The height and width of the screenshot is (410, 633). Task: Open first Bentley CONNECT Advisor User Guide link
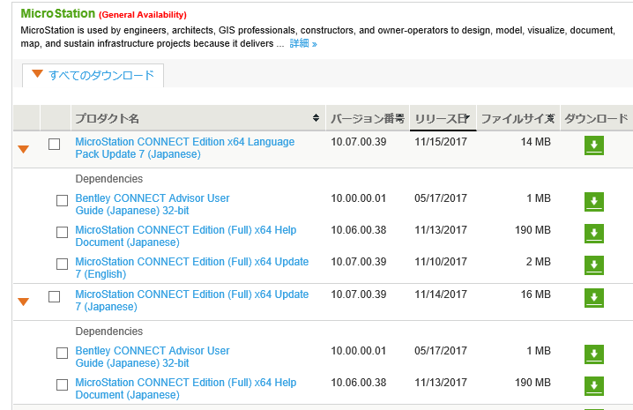click(x=153, y=204)
